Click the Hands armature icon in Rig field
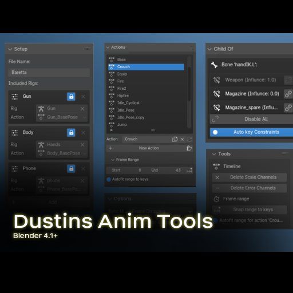Screen dimensions: 293x293 tap(41, 145)
